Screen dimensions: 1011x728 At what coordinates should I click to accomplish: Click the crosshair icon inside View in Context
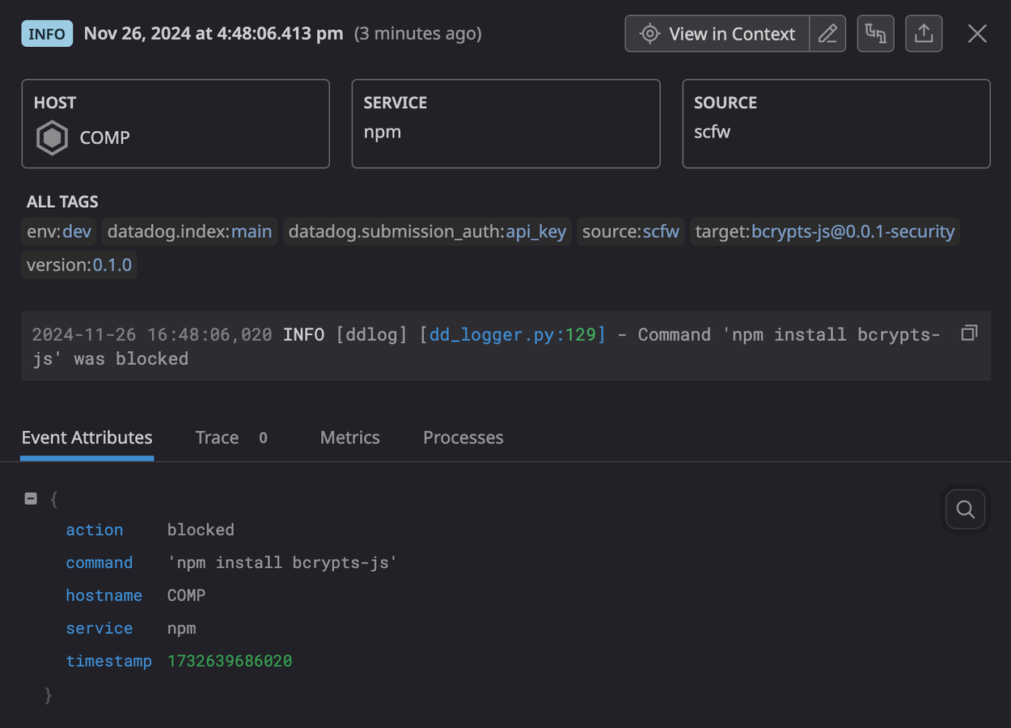click(x=649, y=33)
